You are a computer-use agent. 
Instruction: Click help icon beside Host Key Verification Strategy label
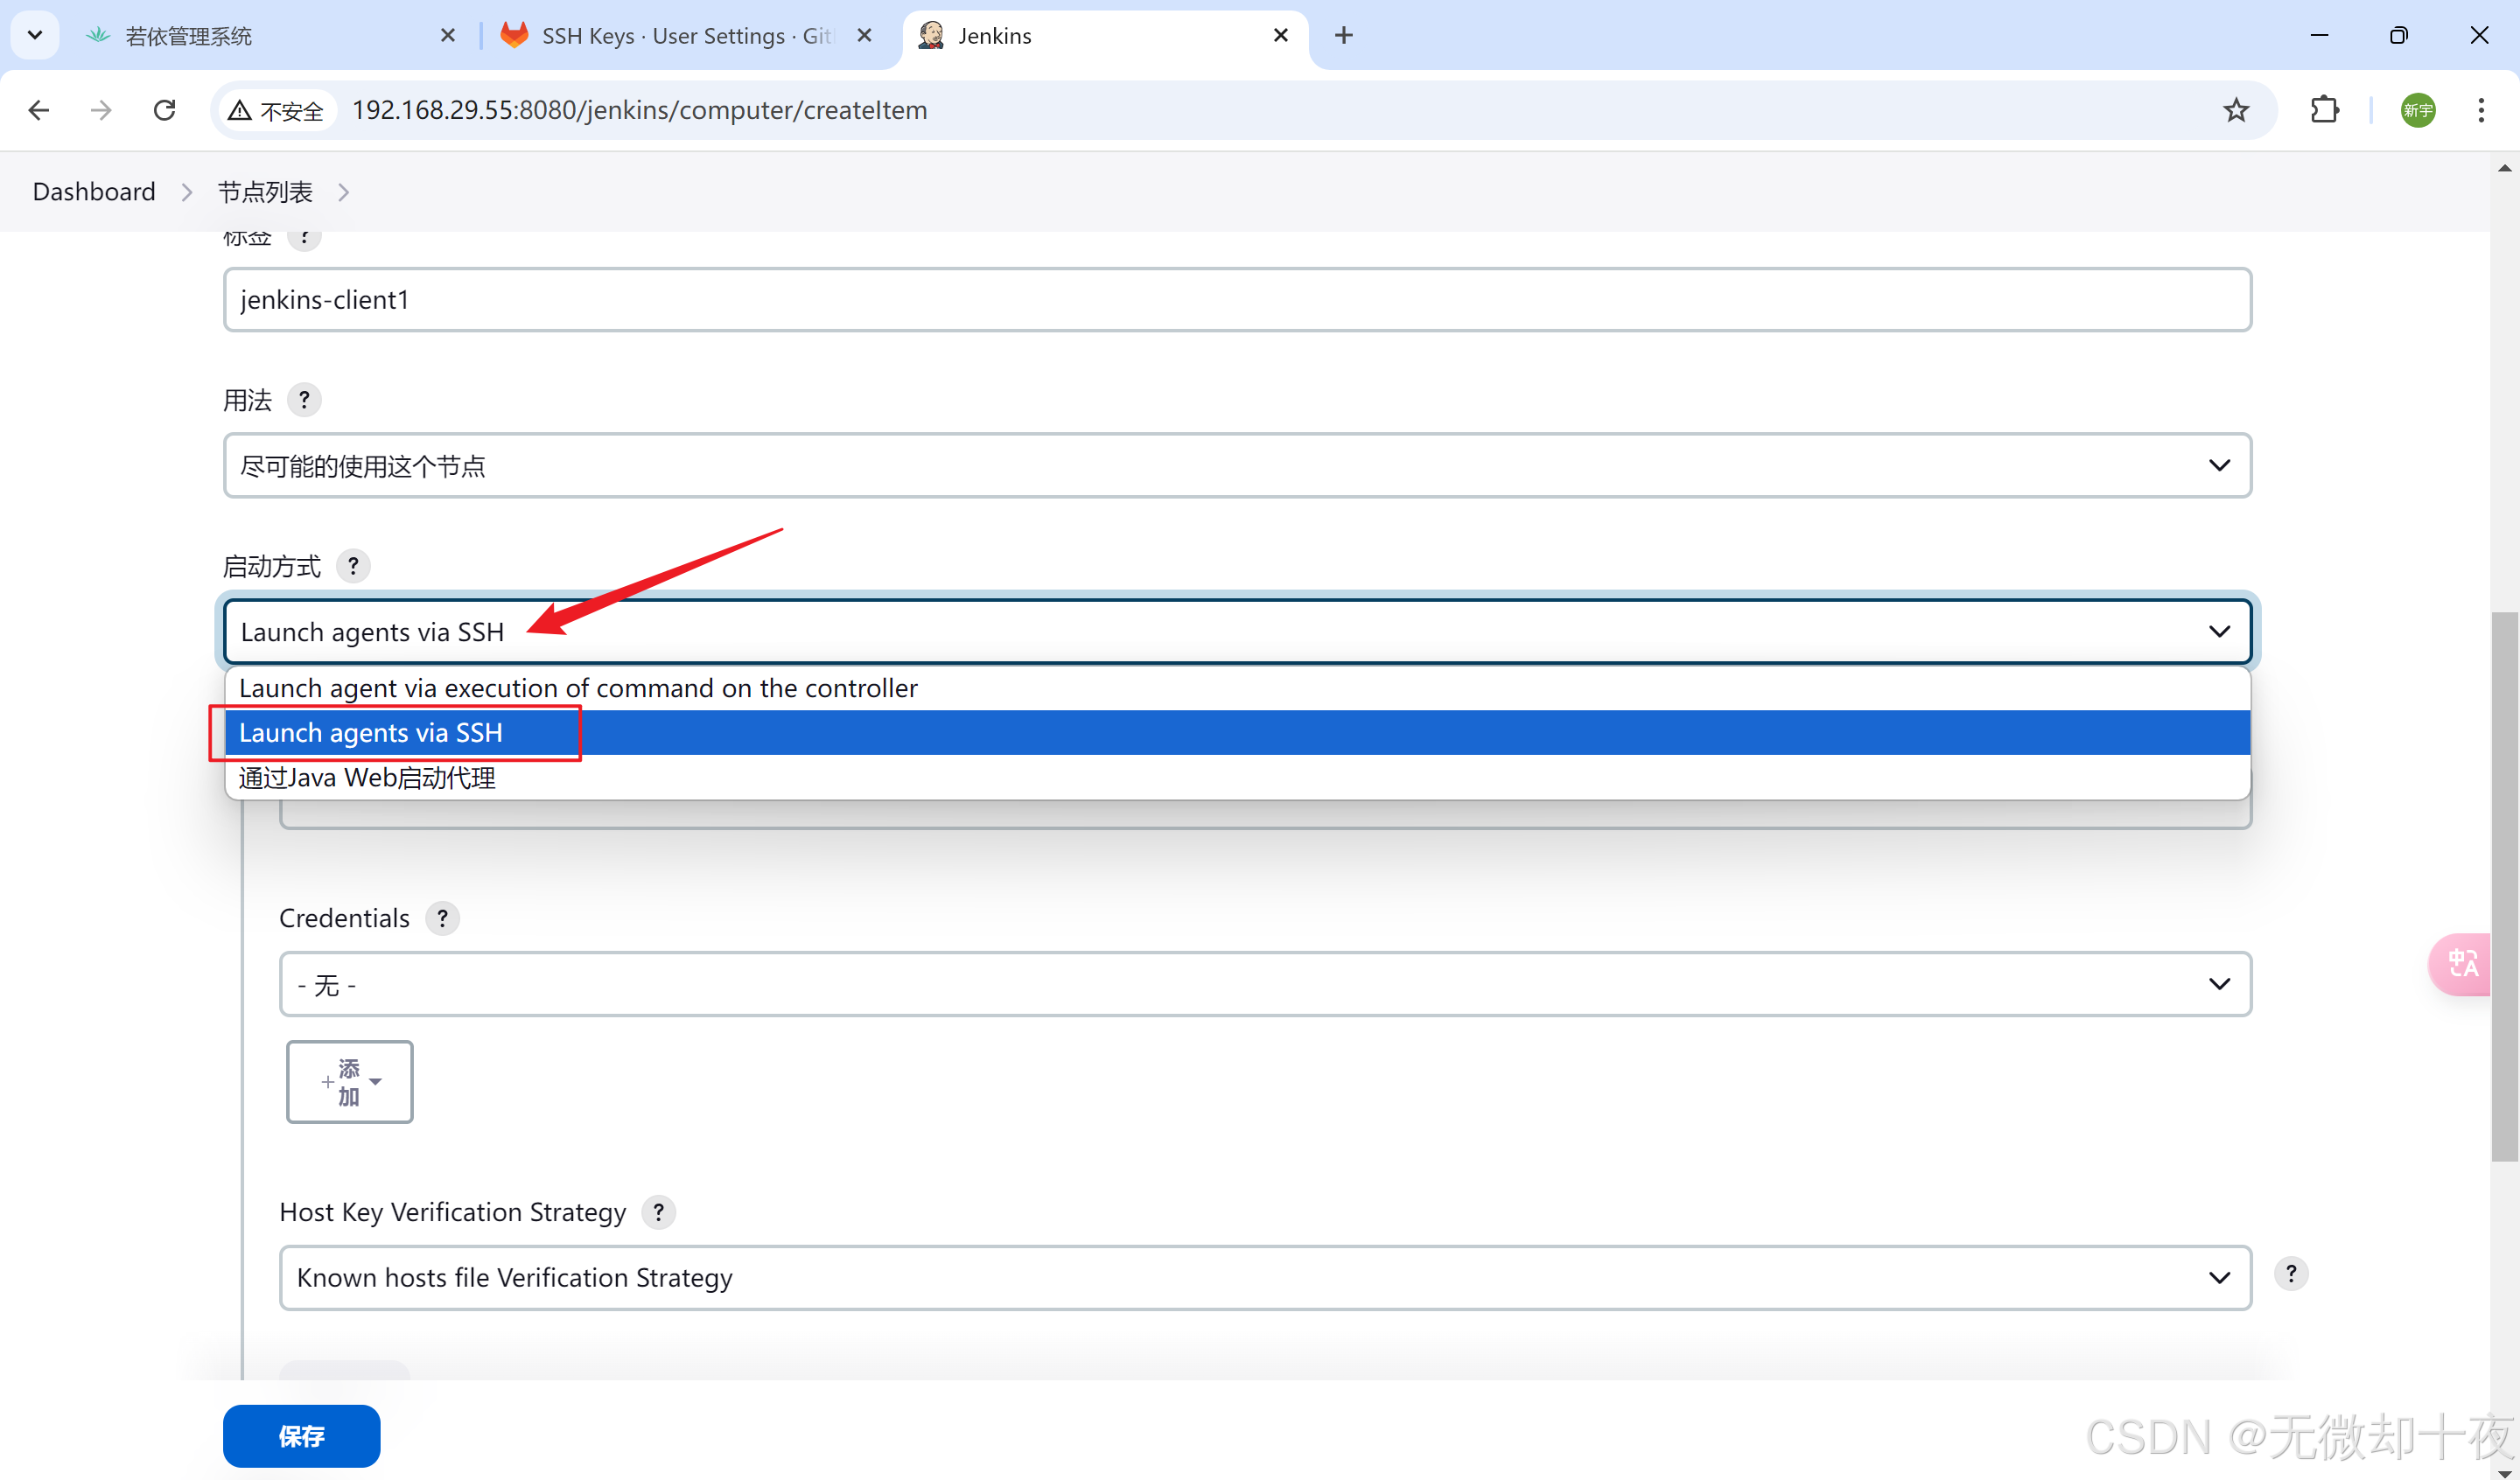pos(658,1212)
